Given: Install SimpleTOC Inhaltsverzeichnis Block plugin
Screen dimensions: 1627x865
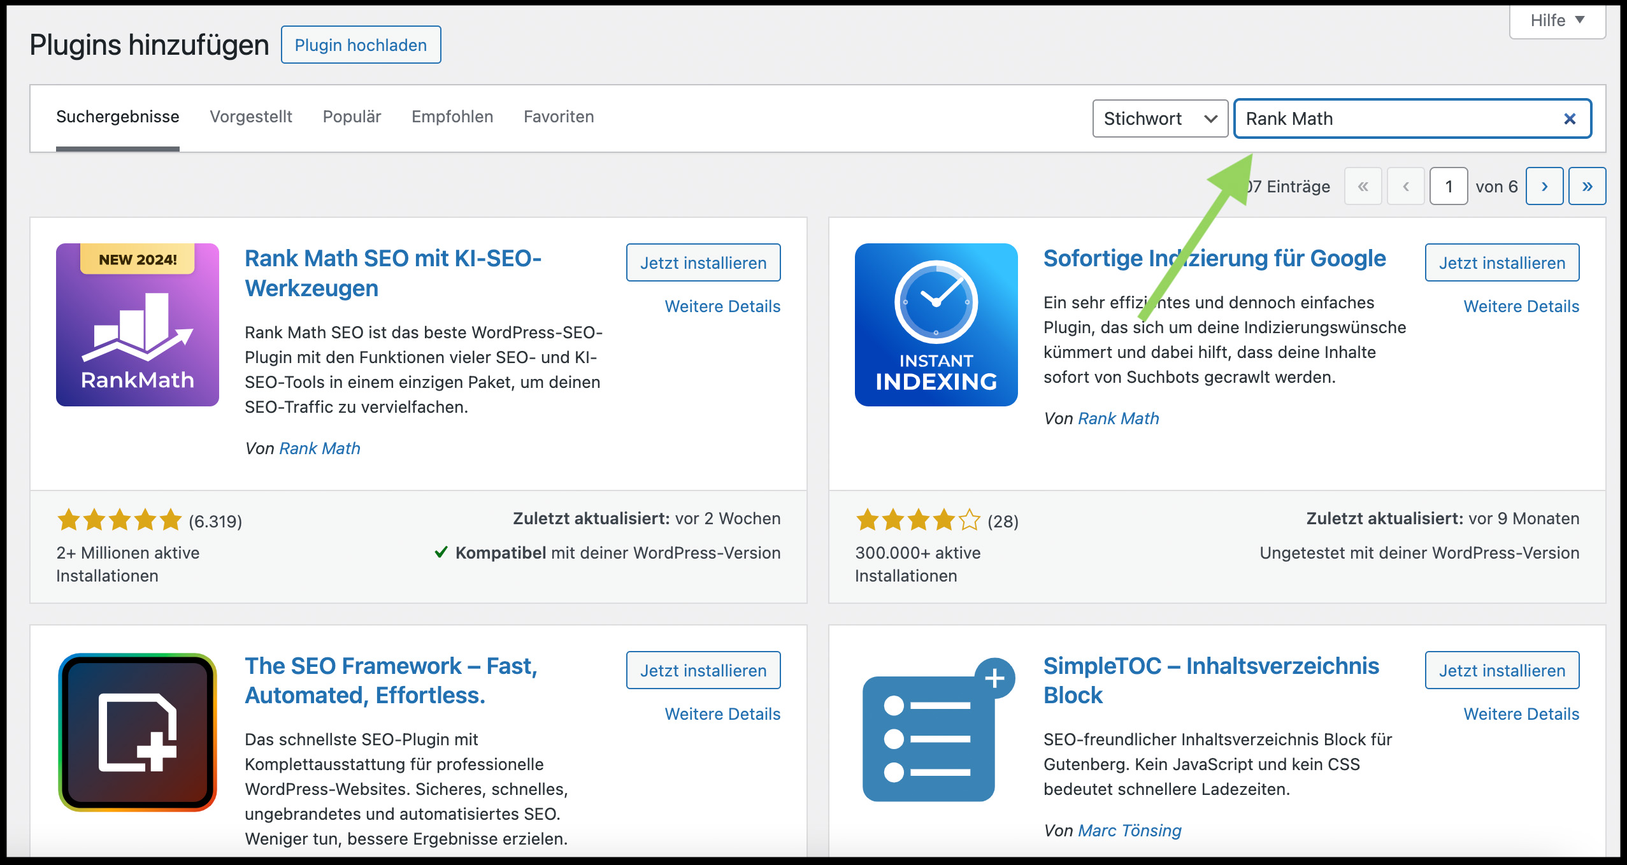Looking at the screenshot, I should point(1502,670).
